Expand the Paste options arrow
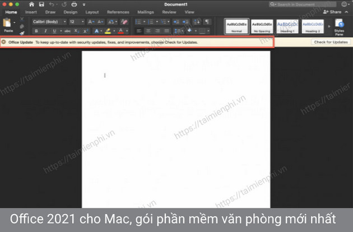This screenshot has height=232, width=353. [15, 22]
